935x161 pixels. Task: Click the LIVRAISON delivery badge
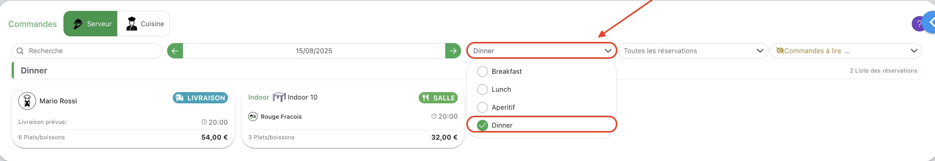click(200, 98)
